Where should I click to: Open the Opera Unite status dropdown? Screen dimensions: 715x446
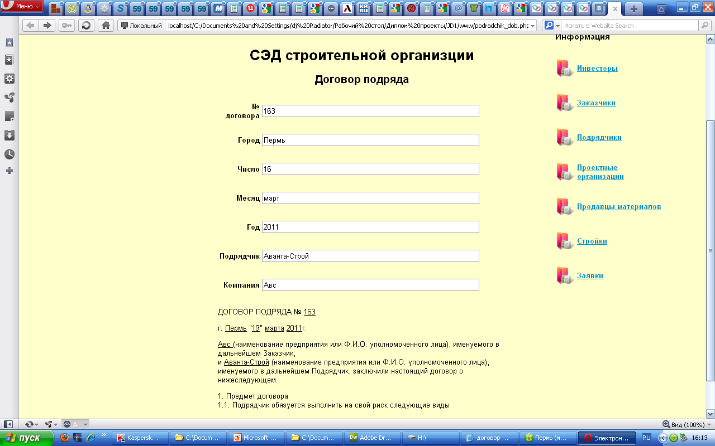coord(51,424)
